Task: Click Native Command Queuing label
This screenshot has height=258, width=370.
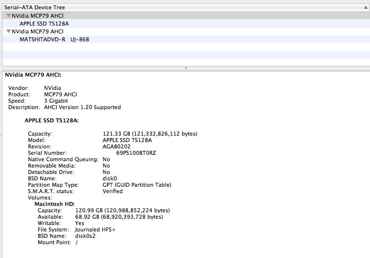Action: click(63, 159)
